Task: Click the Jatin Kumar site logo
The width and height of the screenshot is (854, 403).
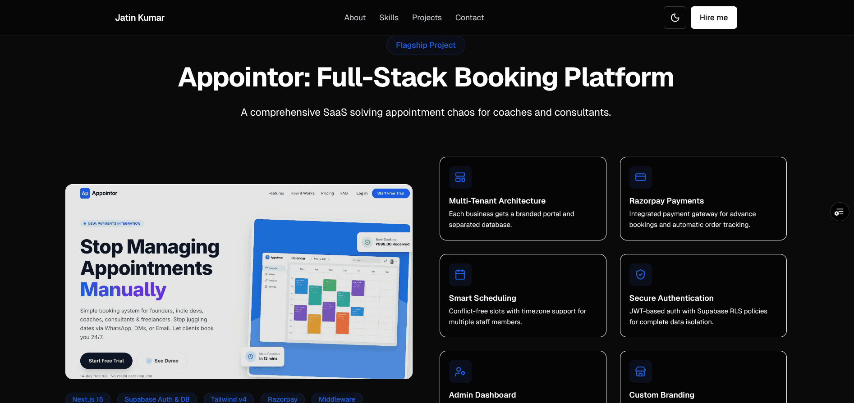Action: 140,18
